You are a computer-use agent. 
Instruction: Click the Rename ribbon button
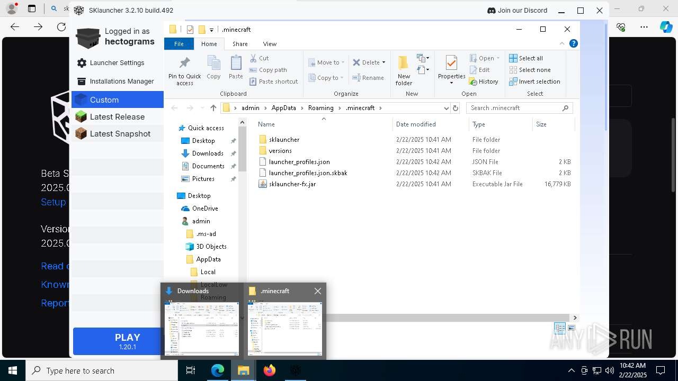[369, 78]
